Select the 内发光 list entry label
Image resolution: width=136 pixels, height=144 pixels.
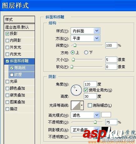tap(15, 54)
